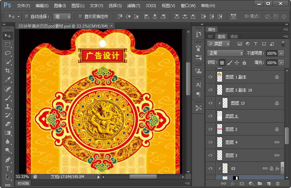Filter layers by pixel image icon
This screenshot has height=188, width=291.
pos(240,44)
